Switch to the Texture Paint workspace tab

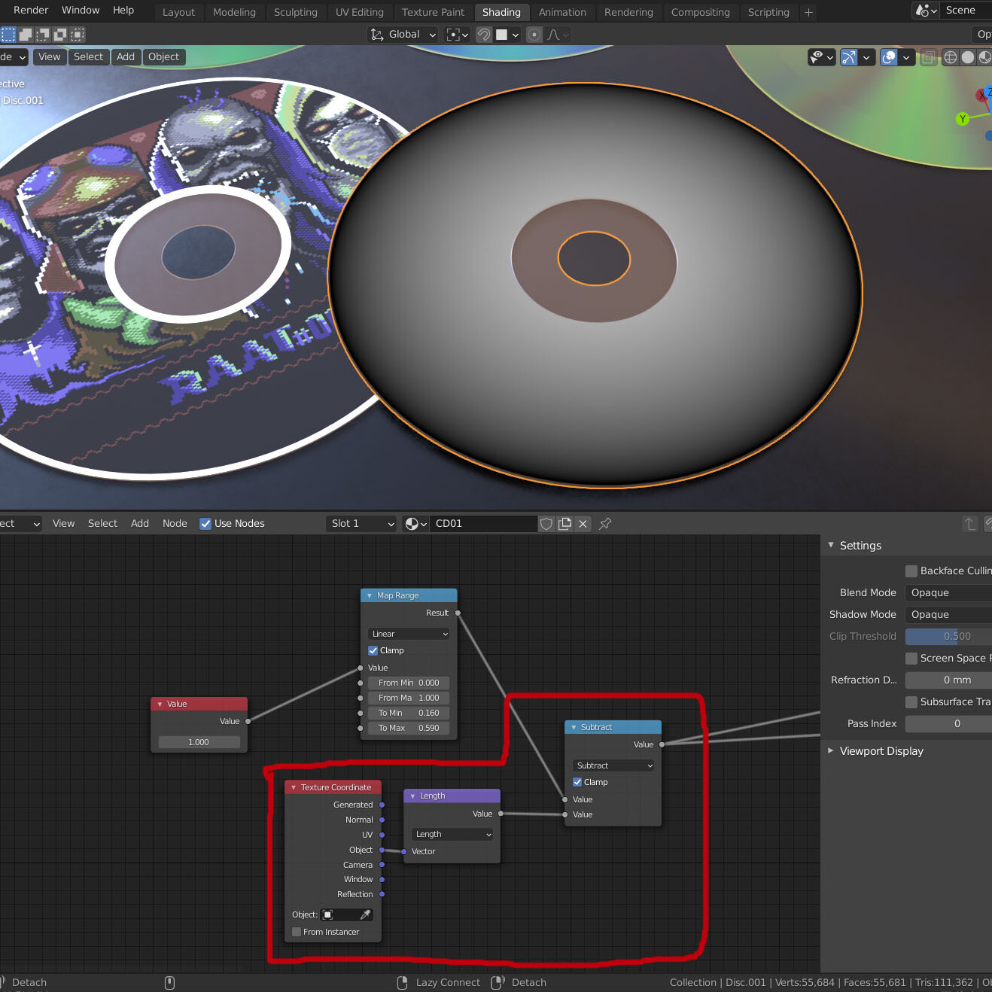[x=433, y=12]
